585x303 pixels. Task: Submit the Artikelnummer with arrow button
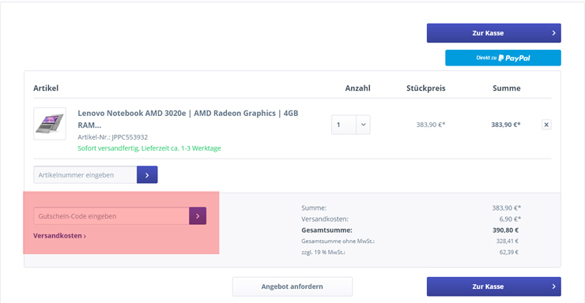coord(147,175)
